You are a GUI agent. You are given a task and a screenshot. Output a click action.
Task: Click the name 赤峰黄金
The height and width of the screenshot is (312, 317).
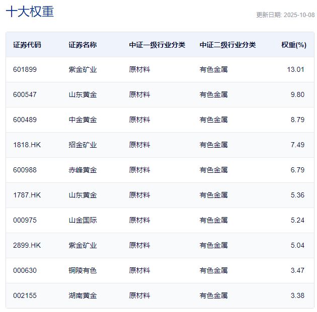pos(83,170)
